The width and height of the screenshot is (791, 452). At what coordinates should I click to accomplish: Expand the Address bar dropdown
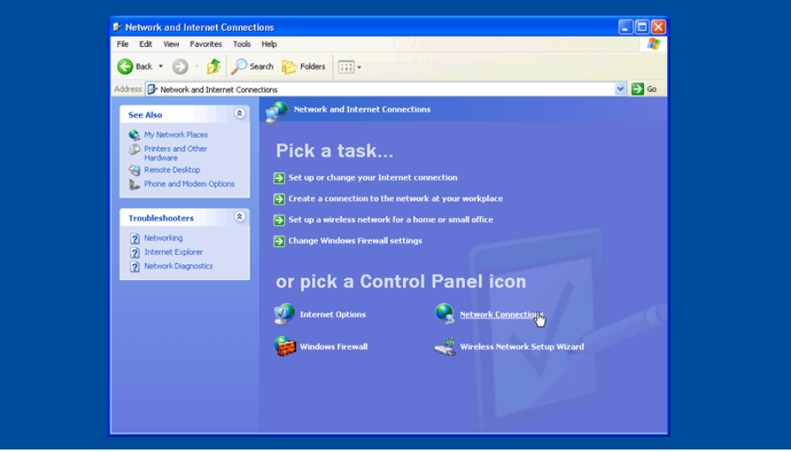pos(620,89)
